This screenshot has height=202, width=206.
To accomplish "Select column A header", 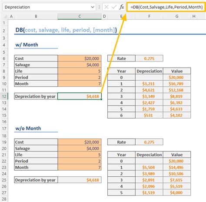I will (x=11, y=17).
